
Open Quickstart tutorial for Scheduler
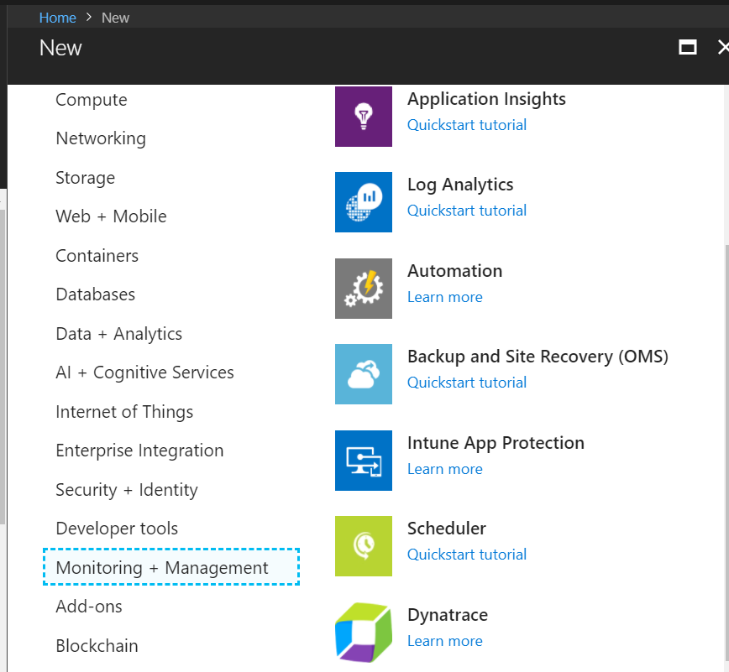pyautogui.click(x=466, y=555)
